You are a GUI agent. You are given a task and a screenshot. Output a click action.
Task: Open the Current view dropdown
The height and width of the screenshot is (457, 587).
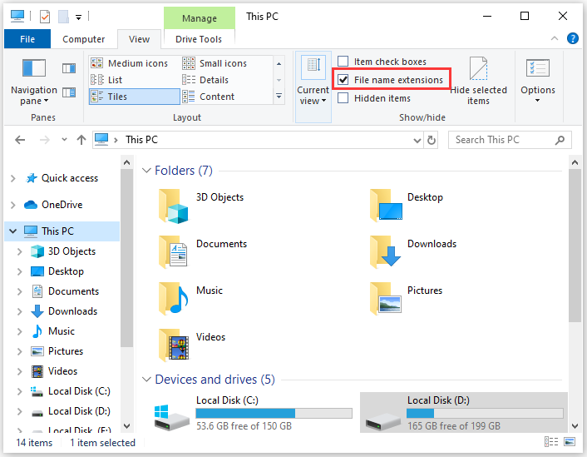tap(313, 87)
